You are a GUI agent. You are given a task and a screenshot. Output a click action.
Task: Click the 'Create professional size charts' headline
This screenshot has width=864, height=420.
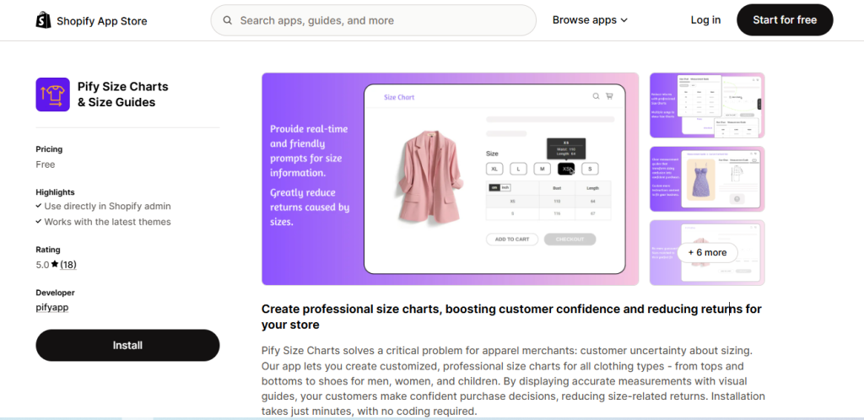(x=511, y=316)
